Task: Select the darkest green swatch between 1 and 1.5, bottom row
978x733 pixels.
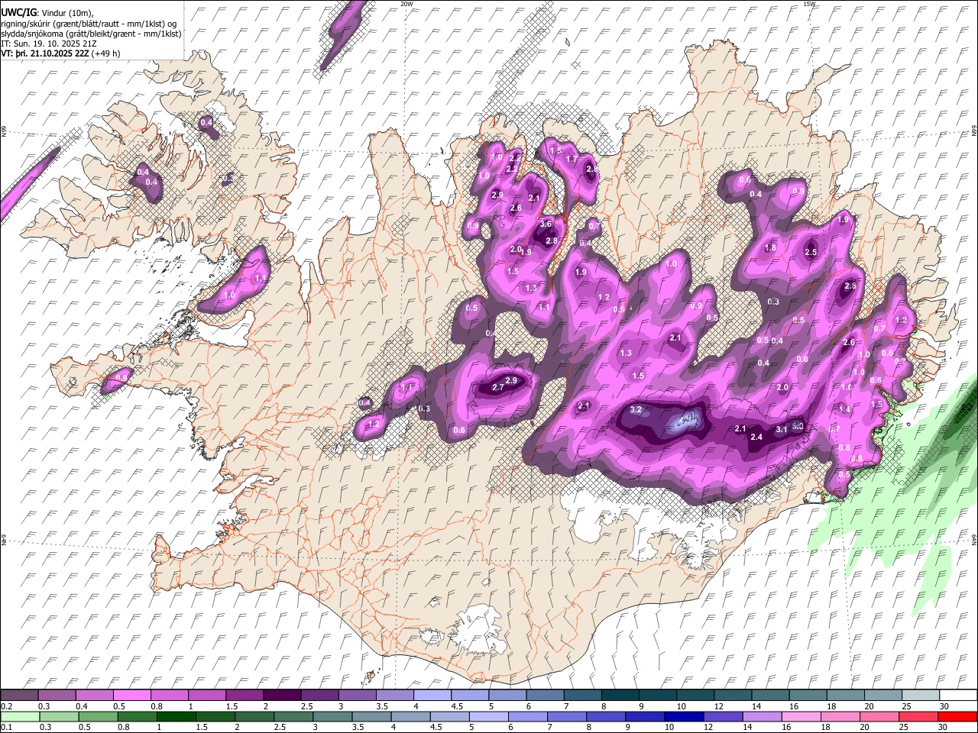Action: pyautogui.click(x=176, y=716)
